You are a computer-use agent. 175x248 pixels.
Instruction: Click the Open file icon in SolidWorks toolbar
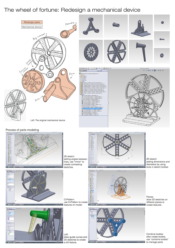point(94,68)
